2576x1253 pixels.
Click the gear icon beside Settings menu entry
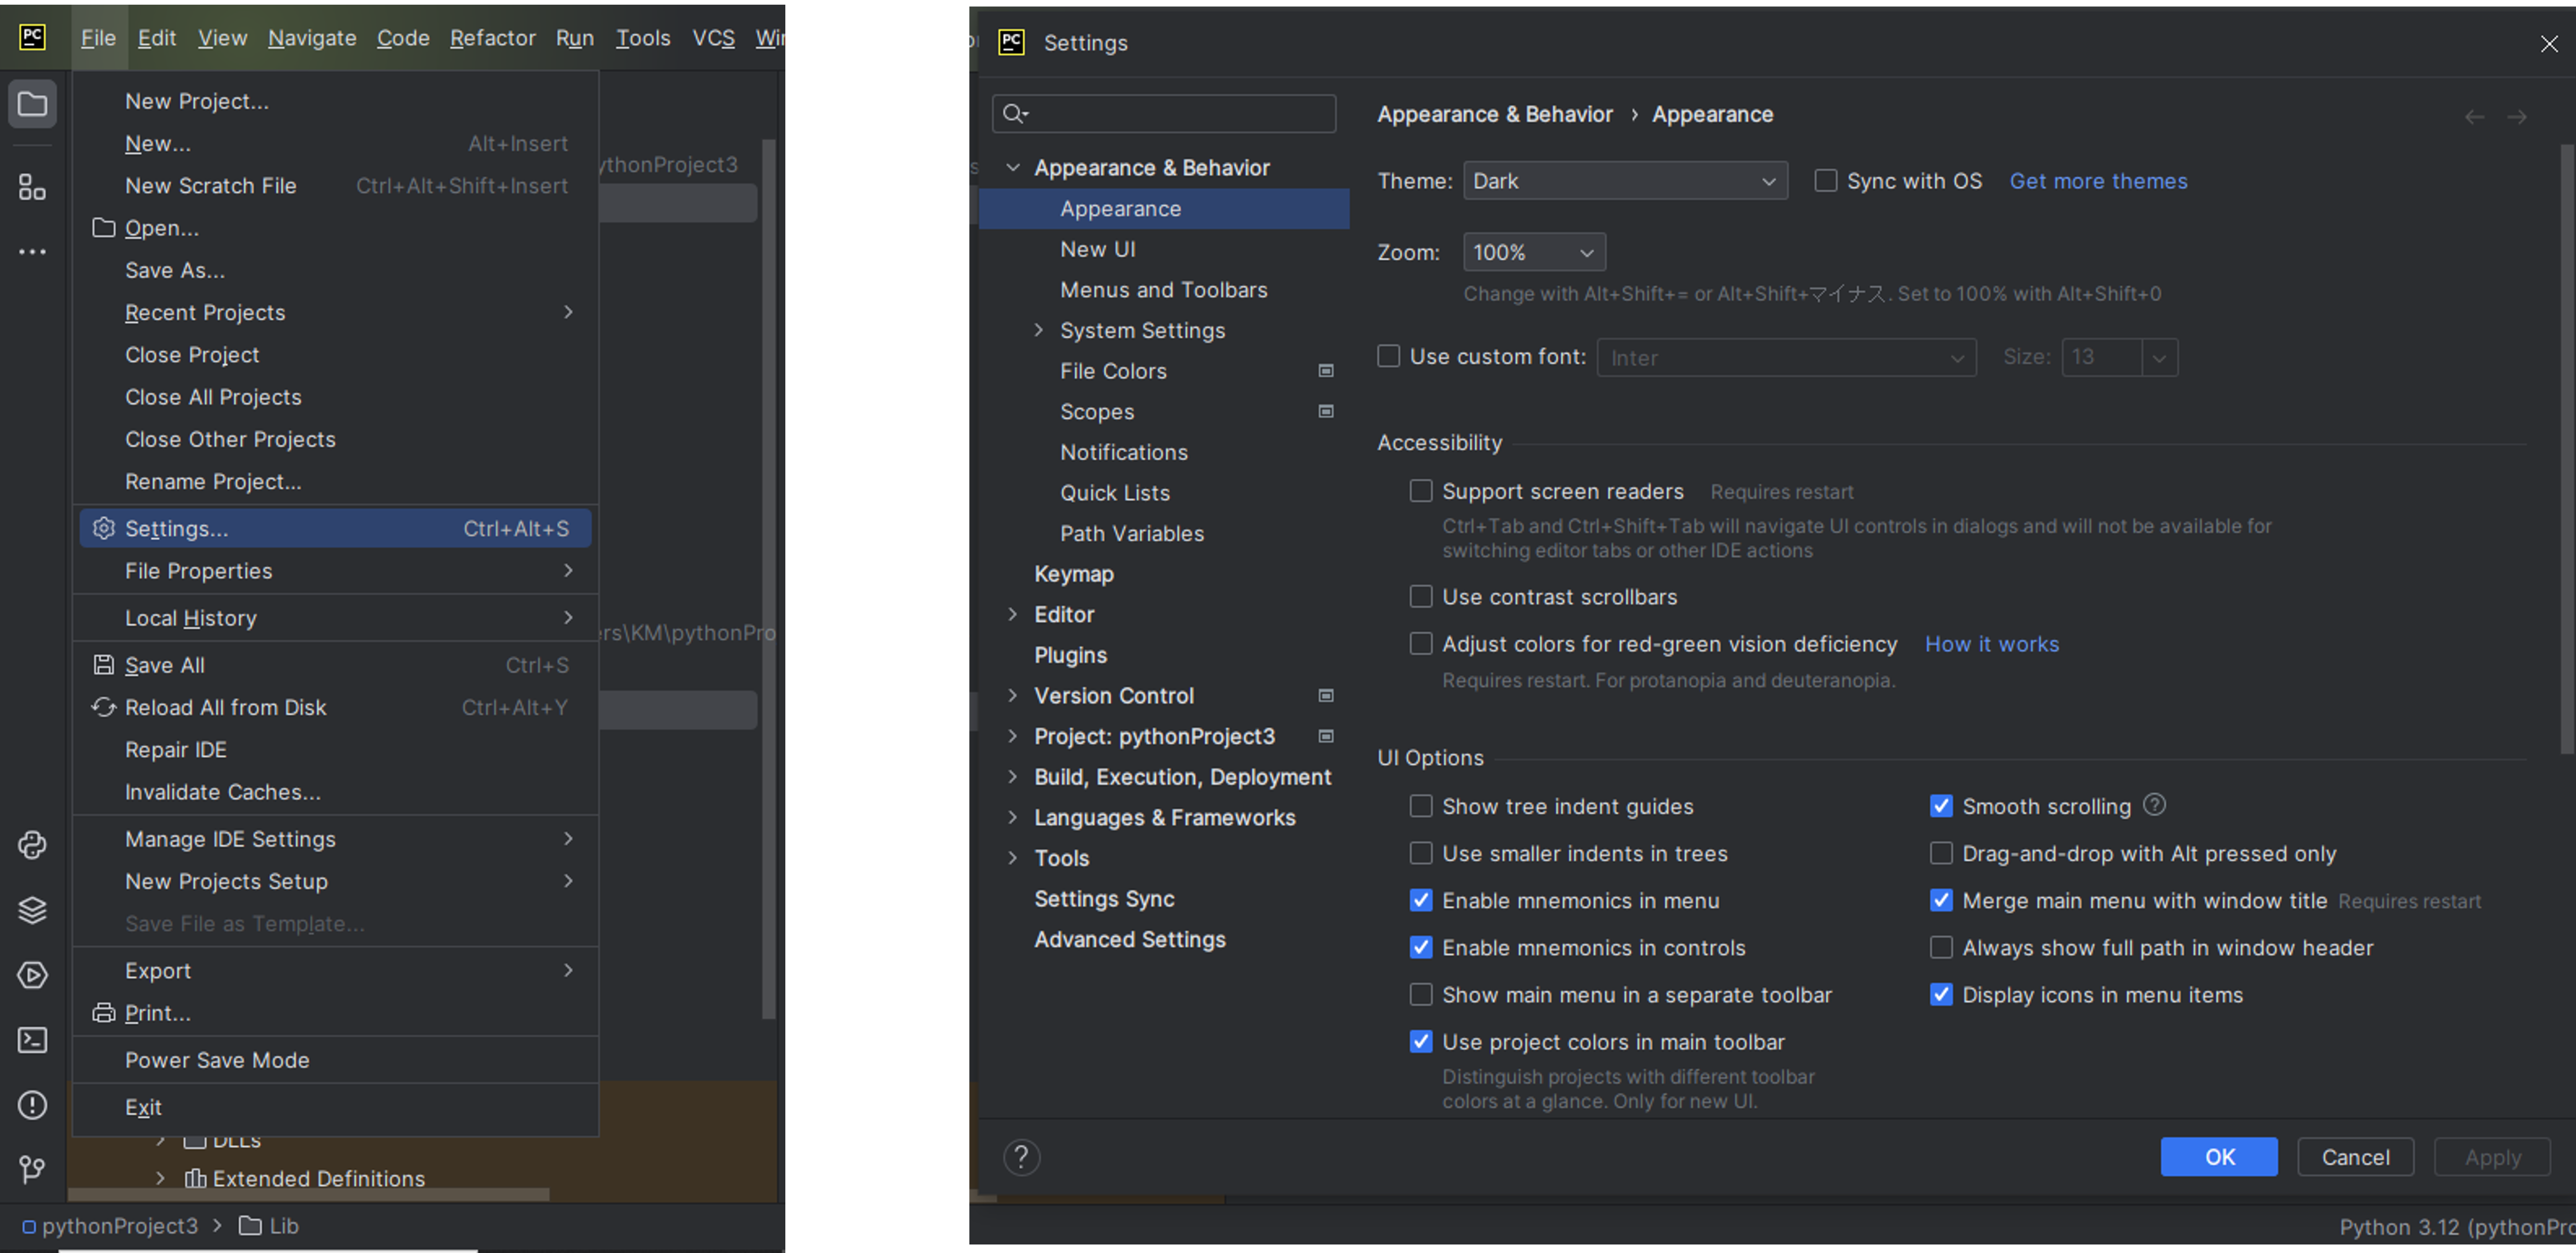pos(104,528)
